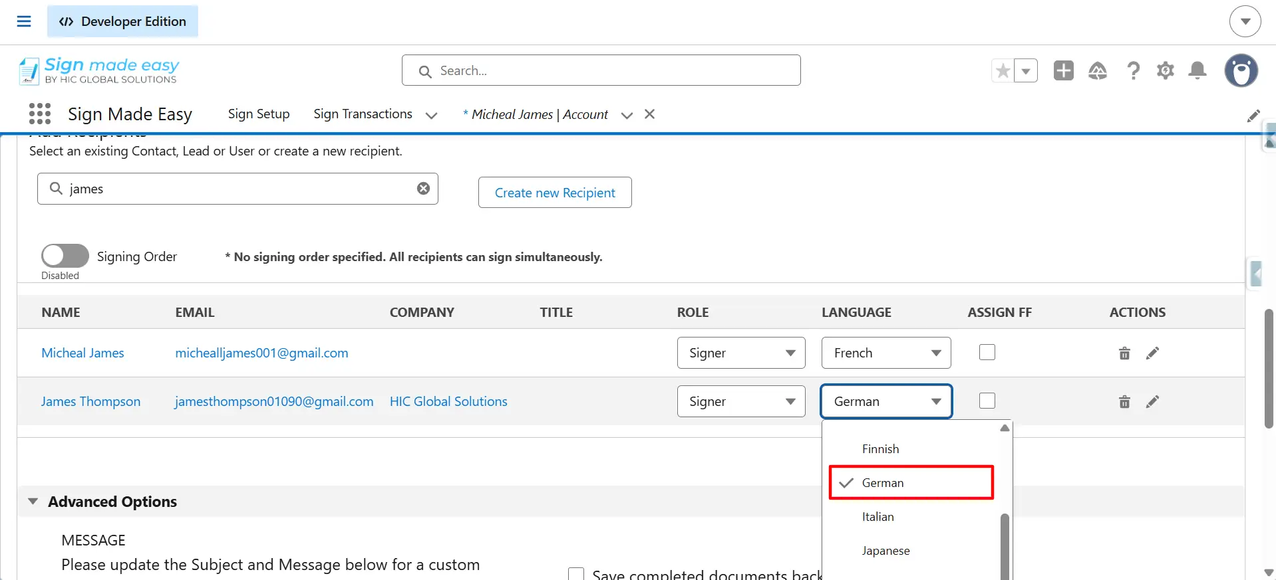Open the App Launcher grid icon
Screen dimensions: 1276x580
pyautogui.click(x=40, y=114)
